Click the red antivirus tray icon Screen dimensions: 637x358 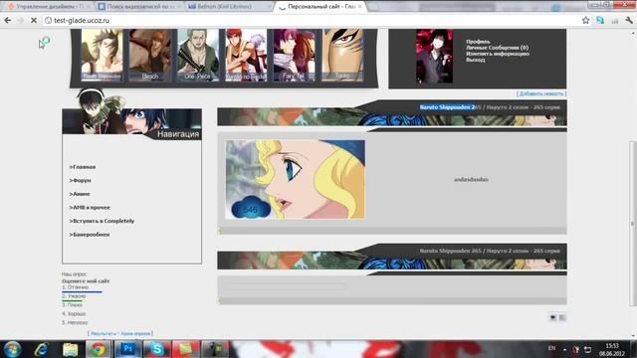(575, 349)
